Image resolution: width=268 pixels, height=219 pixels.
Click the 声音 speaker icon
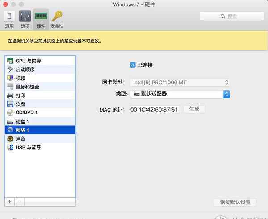coord(10,139)
